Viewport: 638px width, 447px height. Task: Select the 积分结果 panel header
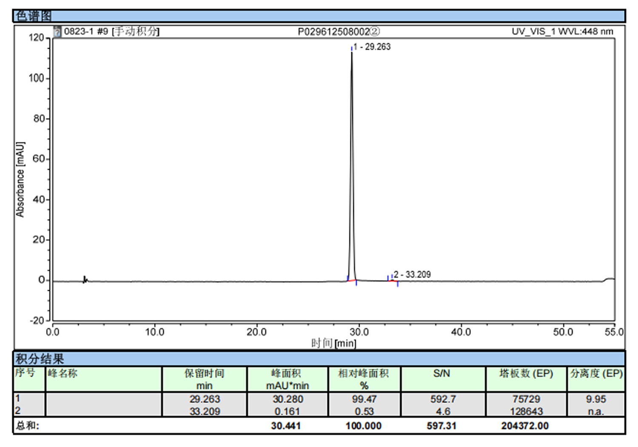(40, 359)
